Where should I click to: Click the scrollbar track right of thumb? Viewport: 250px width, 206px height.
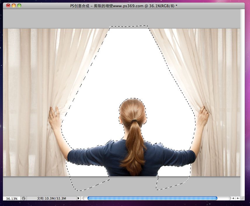tap(224, 198)
